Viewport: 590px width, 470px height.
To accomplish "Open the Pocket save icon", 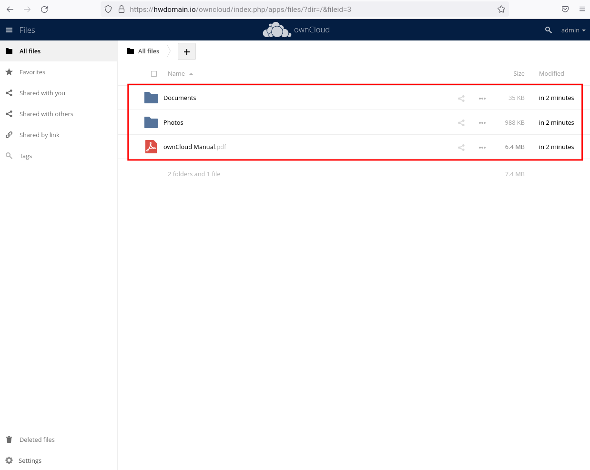I will (x=565, y=9).
